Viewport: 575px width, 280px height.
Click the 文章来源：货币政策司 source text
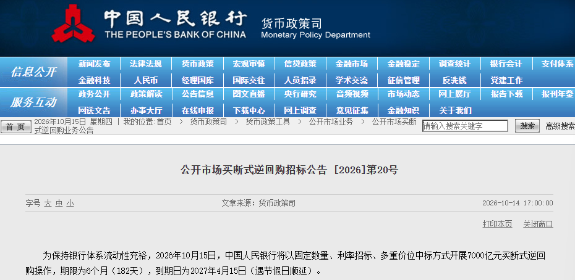coord(258,203)
